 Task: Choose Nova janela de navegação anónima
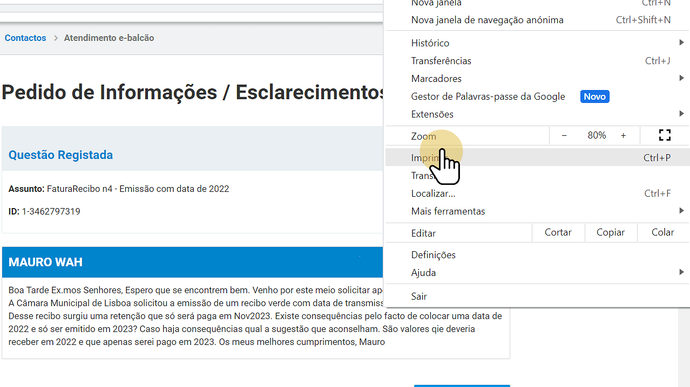487,20
